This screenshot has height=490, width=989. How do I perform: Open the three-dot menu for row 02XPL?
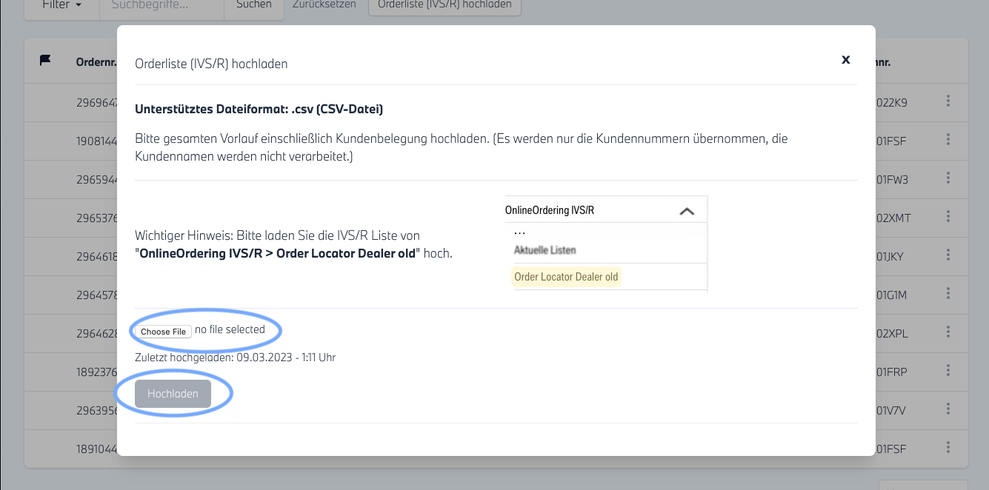[948, 332]
